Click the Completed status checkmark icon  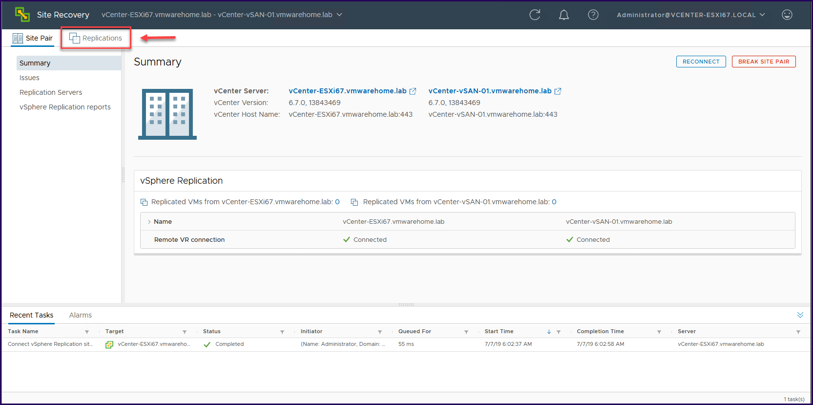[207, 344]
